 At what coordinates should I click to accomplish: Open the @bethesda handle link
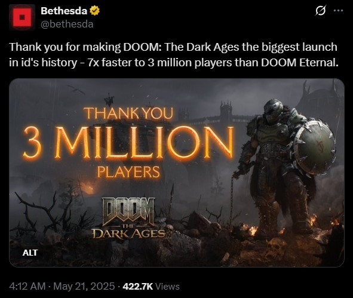[x=67, y=24]
